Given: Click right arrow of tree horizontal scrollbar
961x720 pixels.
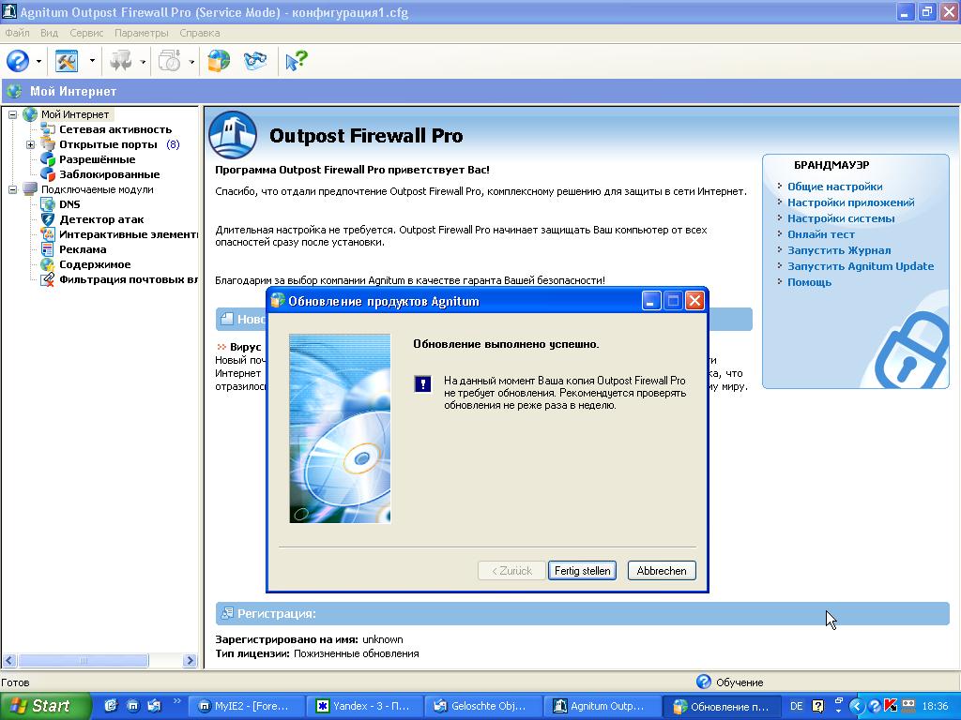Looking at the screenshot, I should tap(190, 661).
